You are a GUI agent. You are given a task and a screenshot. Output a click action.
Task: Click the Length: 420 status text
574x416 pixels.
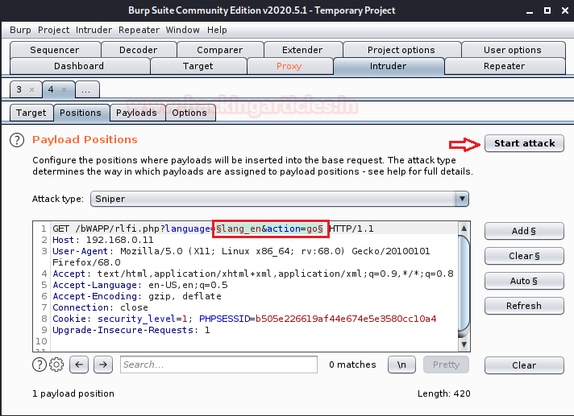(x=443, y=393)
